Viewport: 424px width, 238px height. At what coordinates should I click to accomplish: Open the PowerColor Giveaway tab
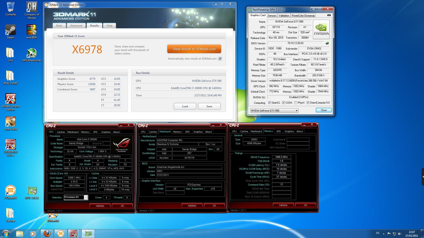click(x=303, y=16)
